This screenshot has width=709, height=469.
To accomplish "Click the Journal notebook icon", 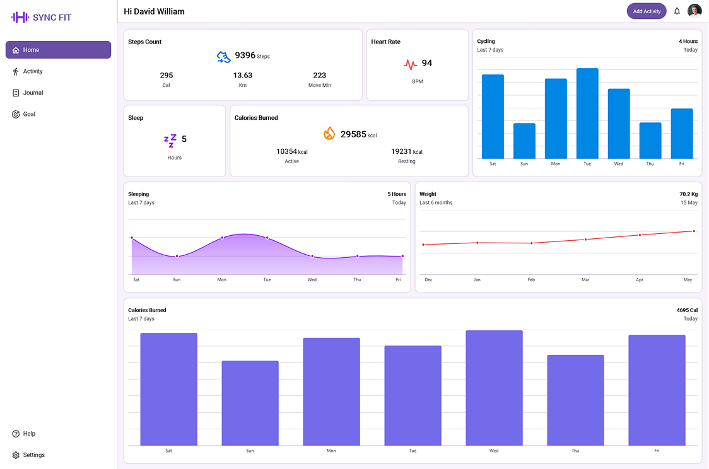I will 16,93.
